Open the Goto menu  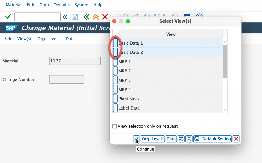tap(44, 5)
